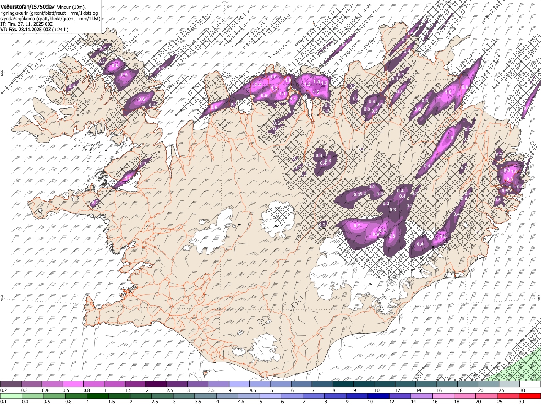
Task: Select the pale mint 0.1–0.3 rain legend swatch
Action: [x=11, y=396]
